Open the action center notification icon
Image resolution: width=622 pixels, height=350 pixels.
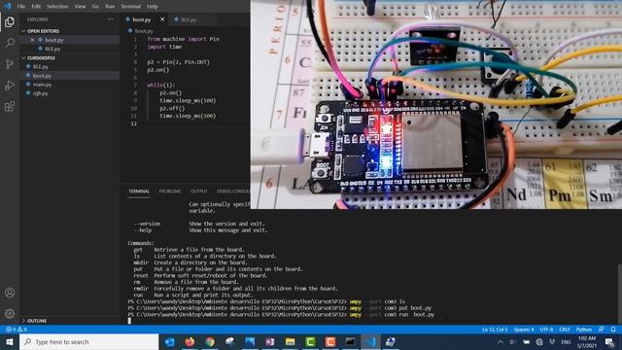click(x=609, y=341)
